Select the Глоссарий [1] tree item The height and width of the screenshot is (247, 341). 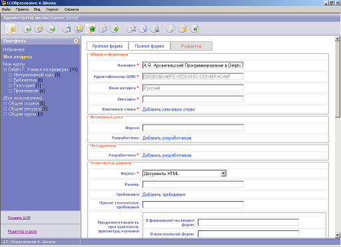[x=27, y=85]
